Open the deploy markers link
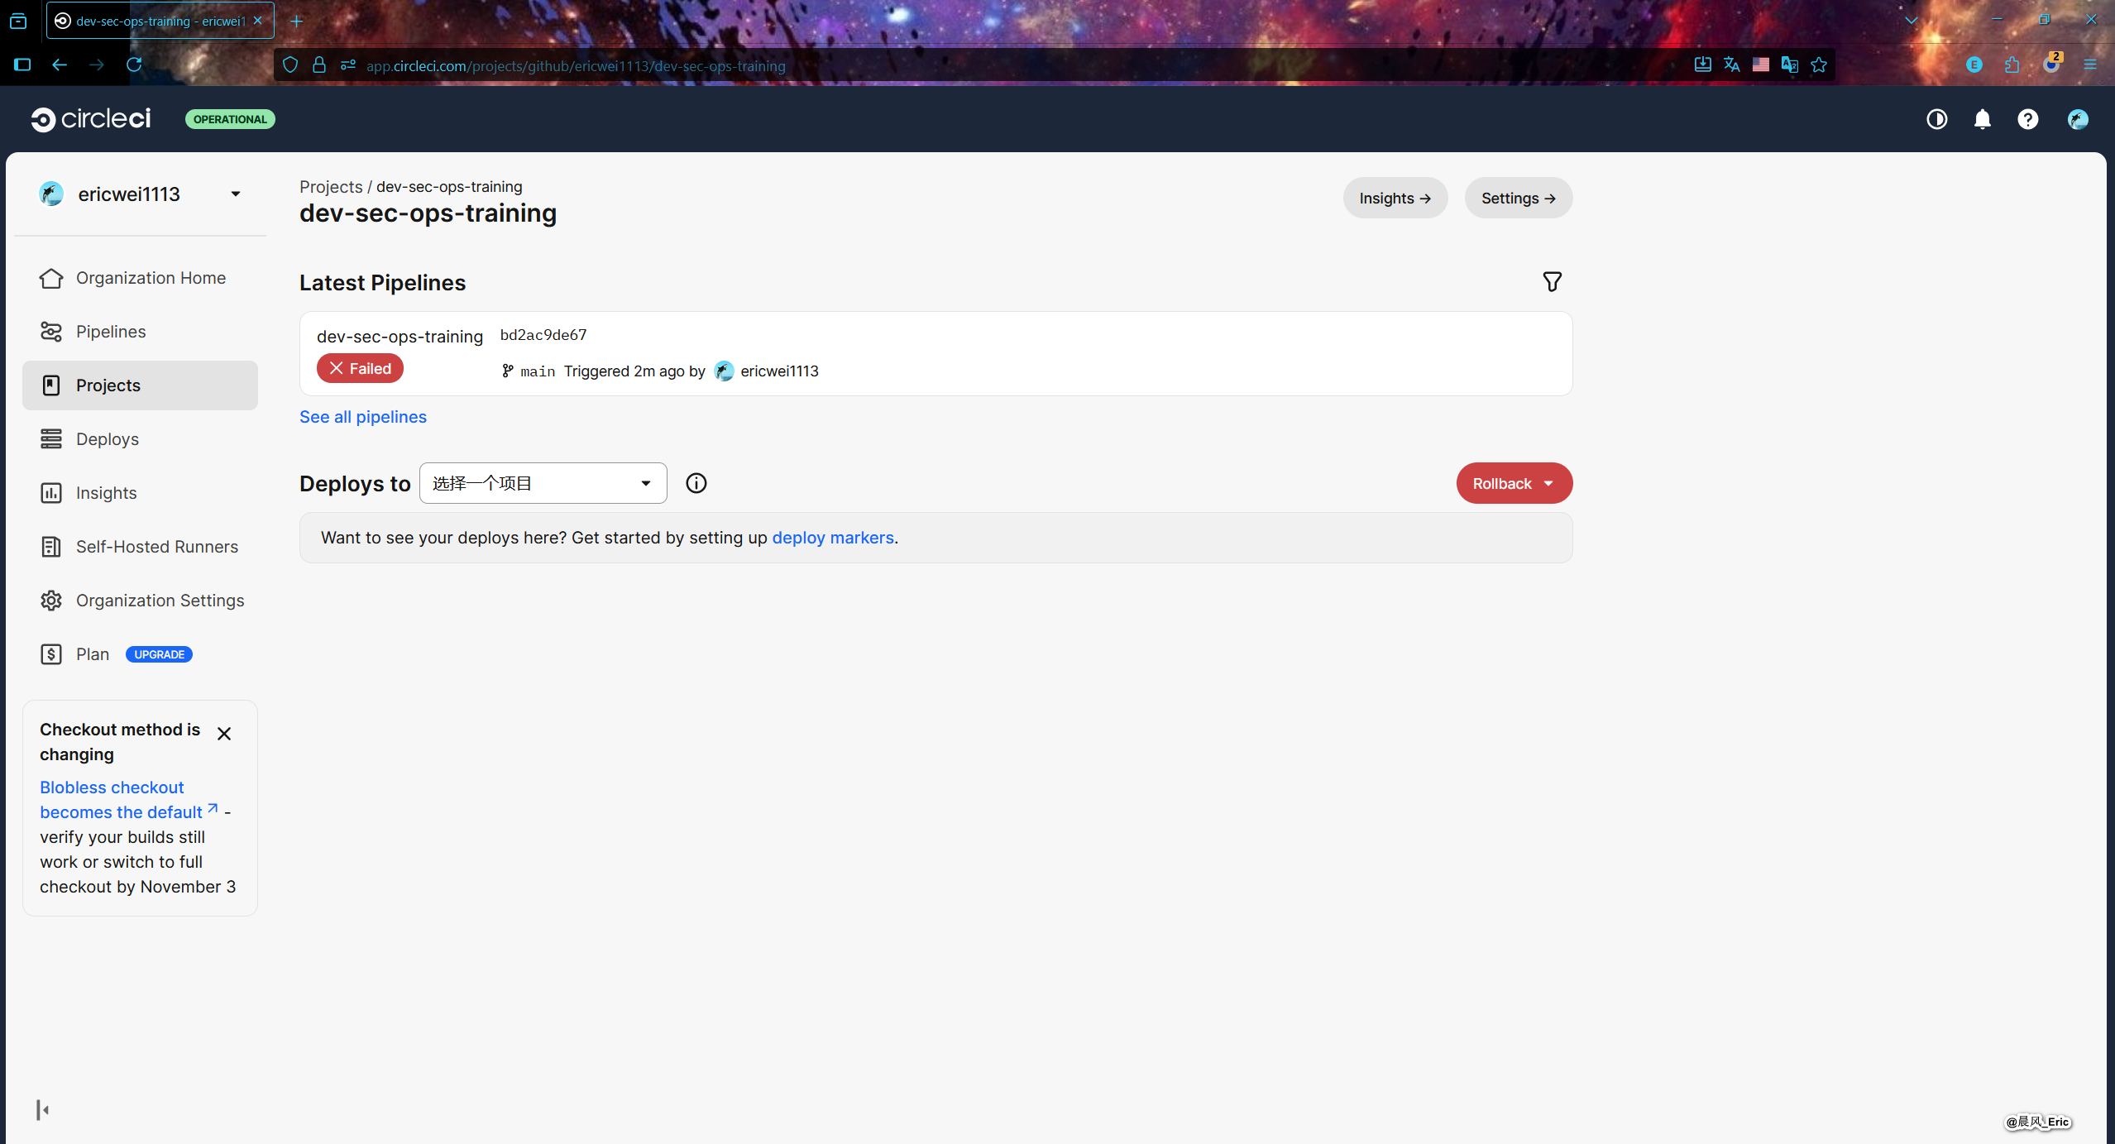Image resolution: width=2115 pixels, height=1144 pixels. (832, 538)
